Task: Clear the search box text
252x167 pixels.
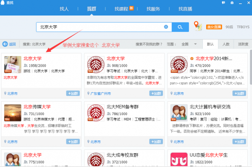Action: click(x=166, y=27)
